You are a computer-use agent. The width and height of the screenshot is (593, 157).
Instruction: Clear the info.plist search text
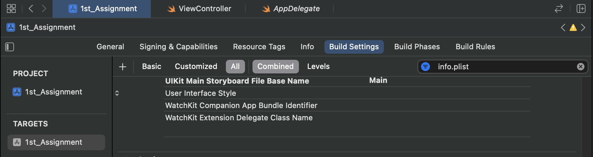pyautogui.click(x=581, y=67)
